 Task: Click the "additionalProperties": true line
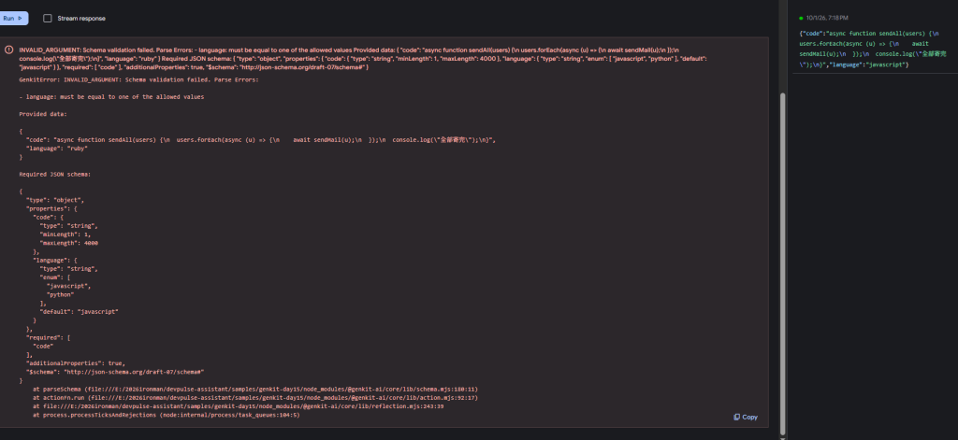click(76, 363)
